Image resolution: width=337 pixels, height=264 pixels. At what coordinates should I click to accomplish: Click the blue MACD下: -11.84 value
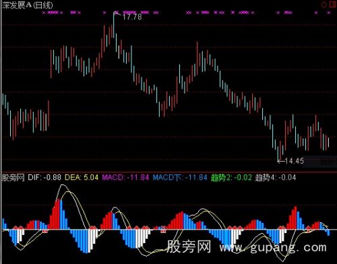(x=180, y=178)
